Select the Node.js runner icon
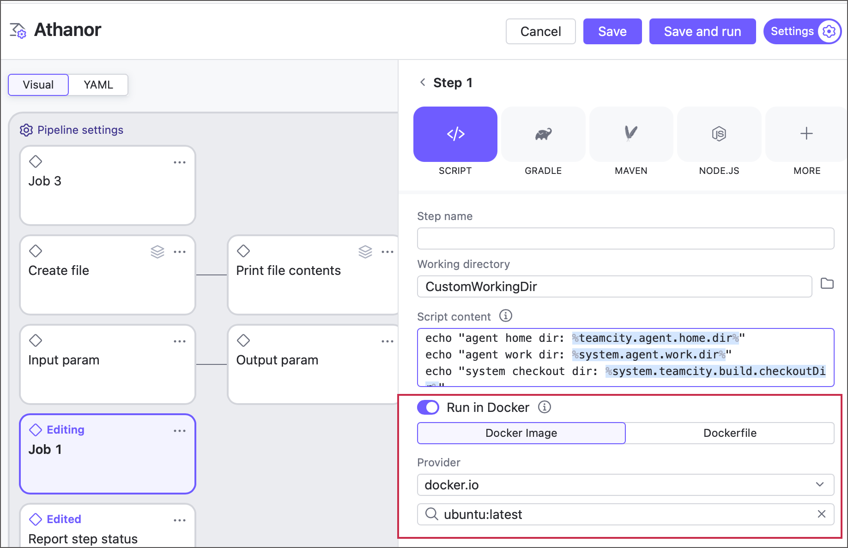This screenshot has width=848, height=548. (x=719, y=134)
